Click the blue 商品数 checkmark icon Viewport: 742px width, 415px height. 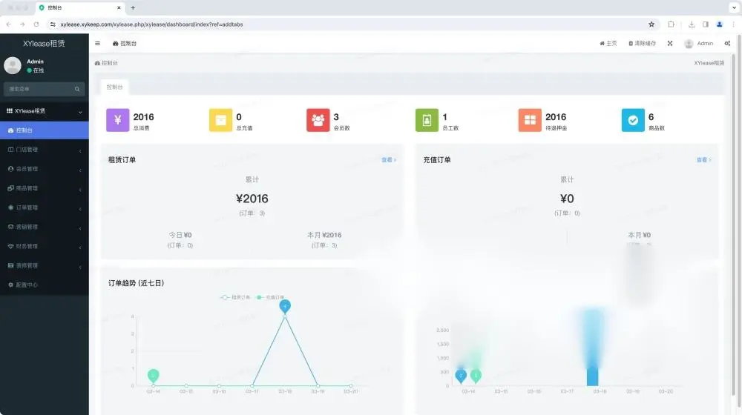(x=633, y=120)
